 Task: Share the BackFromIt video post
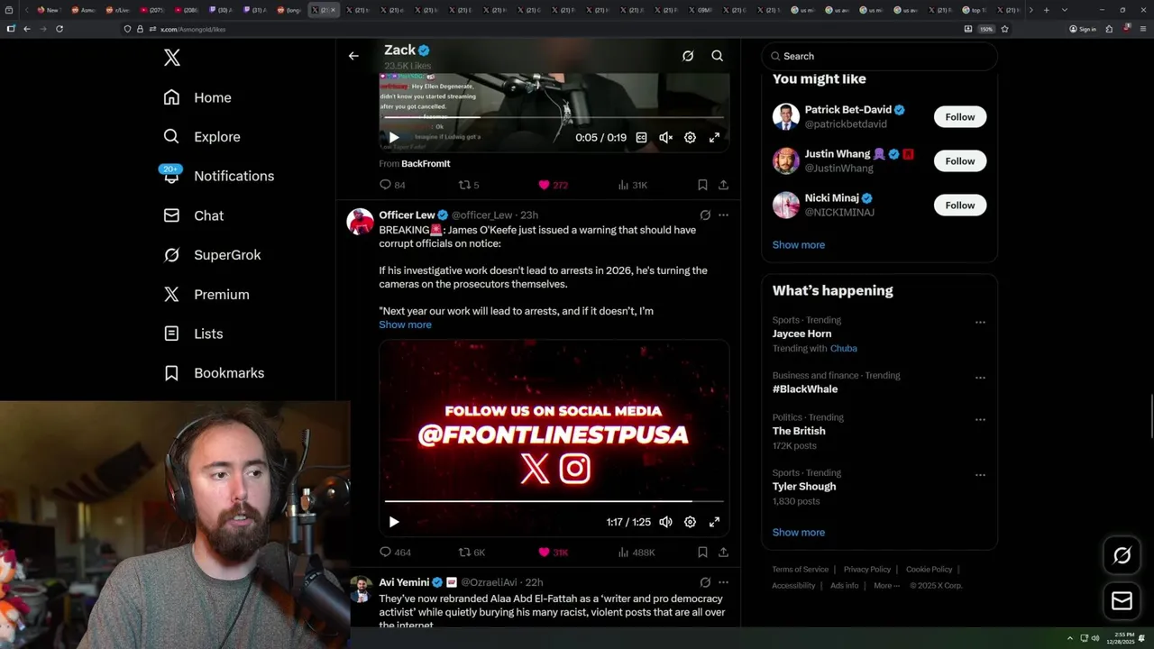tap(723, 185)
